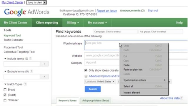Uncheck the [Exact] match type checkbox
The image size is (188, 106).
[5, 95]
